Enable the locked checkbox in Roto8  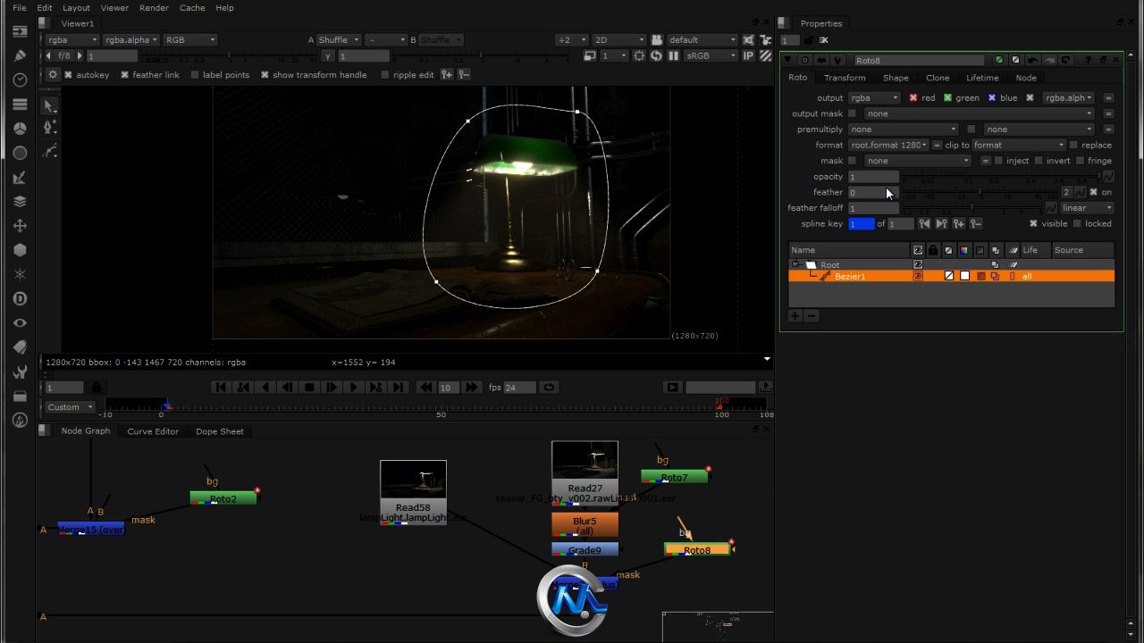(x=1077, y=224)
